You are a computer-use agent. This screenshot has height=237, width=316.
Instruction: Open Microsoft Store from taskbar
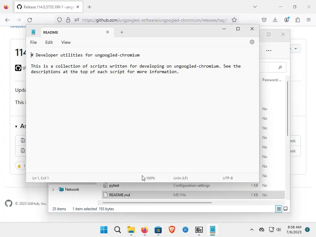(158, 230)
